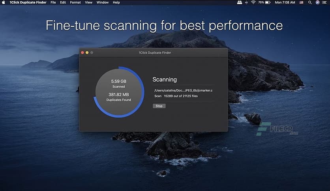The width and height of the screenshot is (330, 191).
Task: Click the 1Click Duplicate Finder window title
Action: 155,52
